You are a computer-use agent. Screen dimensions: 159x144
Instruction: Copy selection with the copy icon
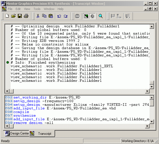(x=44, y=16)
